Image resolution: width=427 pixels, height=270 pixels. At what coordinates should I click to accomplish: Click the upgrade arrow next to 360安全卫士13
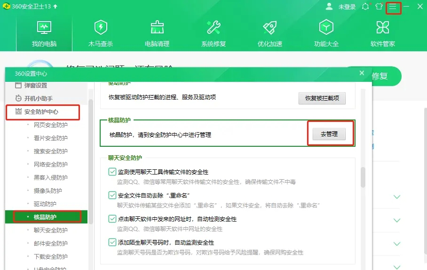pyautogui.click(x=55, y=6)
